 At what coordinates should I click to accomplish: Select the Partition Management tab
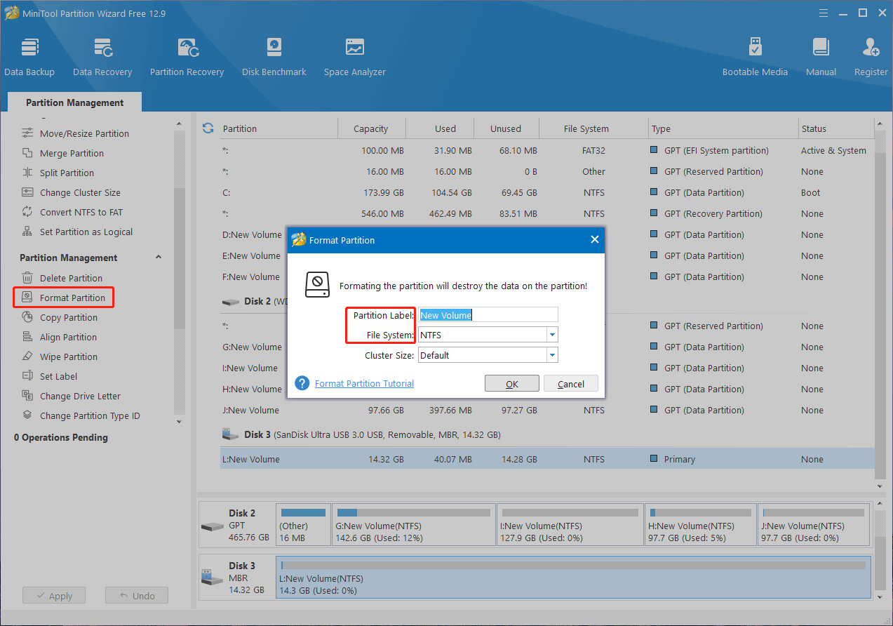click(x=74, y=102)
